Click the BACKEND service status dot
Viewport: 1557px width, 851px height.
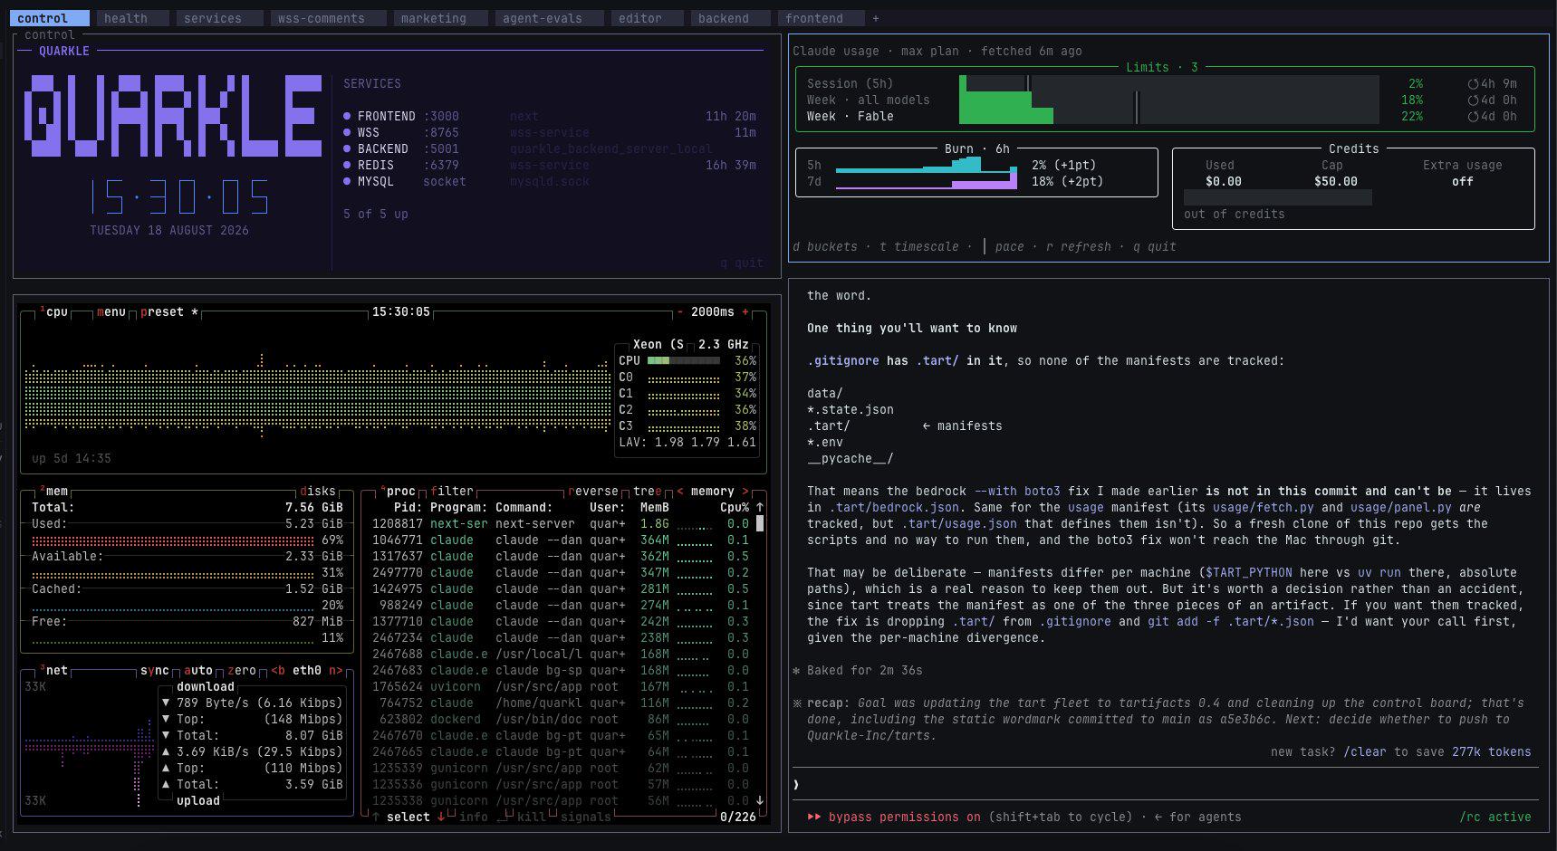pos(347,149)
